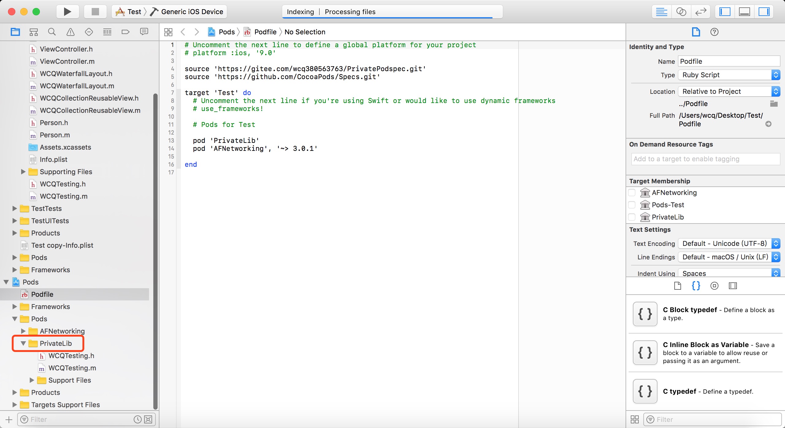Tick the PrivateLib target membership checkbox
Viewport: 785px width, 428px height.
(x=632, y=217)
